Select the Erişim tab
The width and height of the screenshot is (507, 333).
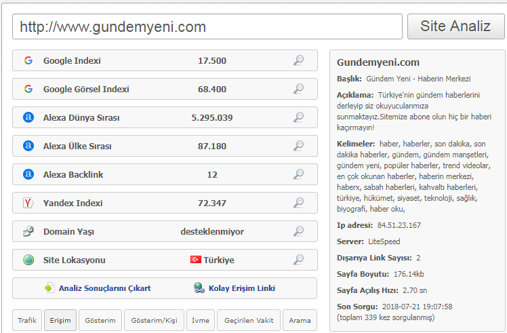coord(60,320)
